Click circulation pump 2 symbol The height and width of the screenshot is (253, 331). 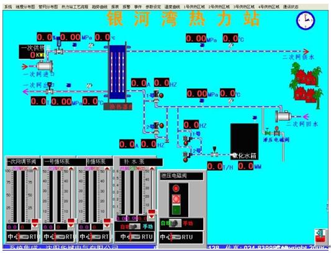(158, 127)
